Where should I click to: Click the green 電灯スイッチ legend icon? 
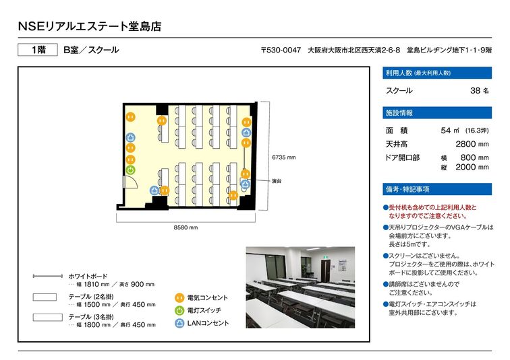point(179,310)
